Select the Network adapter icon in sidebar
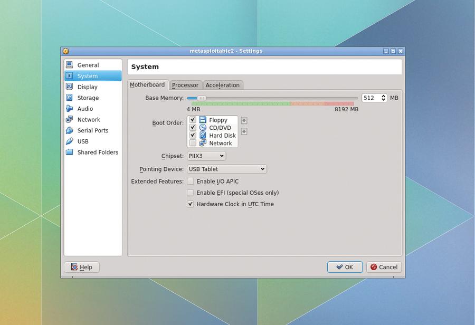This screenshot has width=475, height=325. 69,120
